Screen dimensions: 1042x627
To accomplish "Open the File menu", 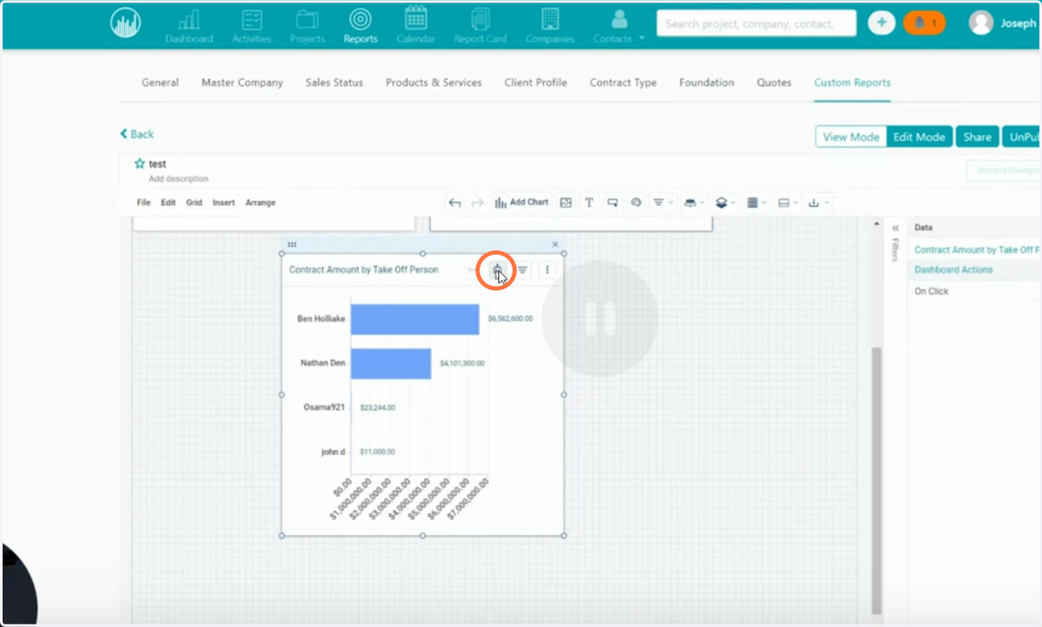I will tap(143, 202).
